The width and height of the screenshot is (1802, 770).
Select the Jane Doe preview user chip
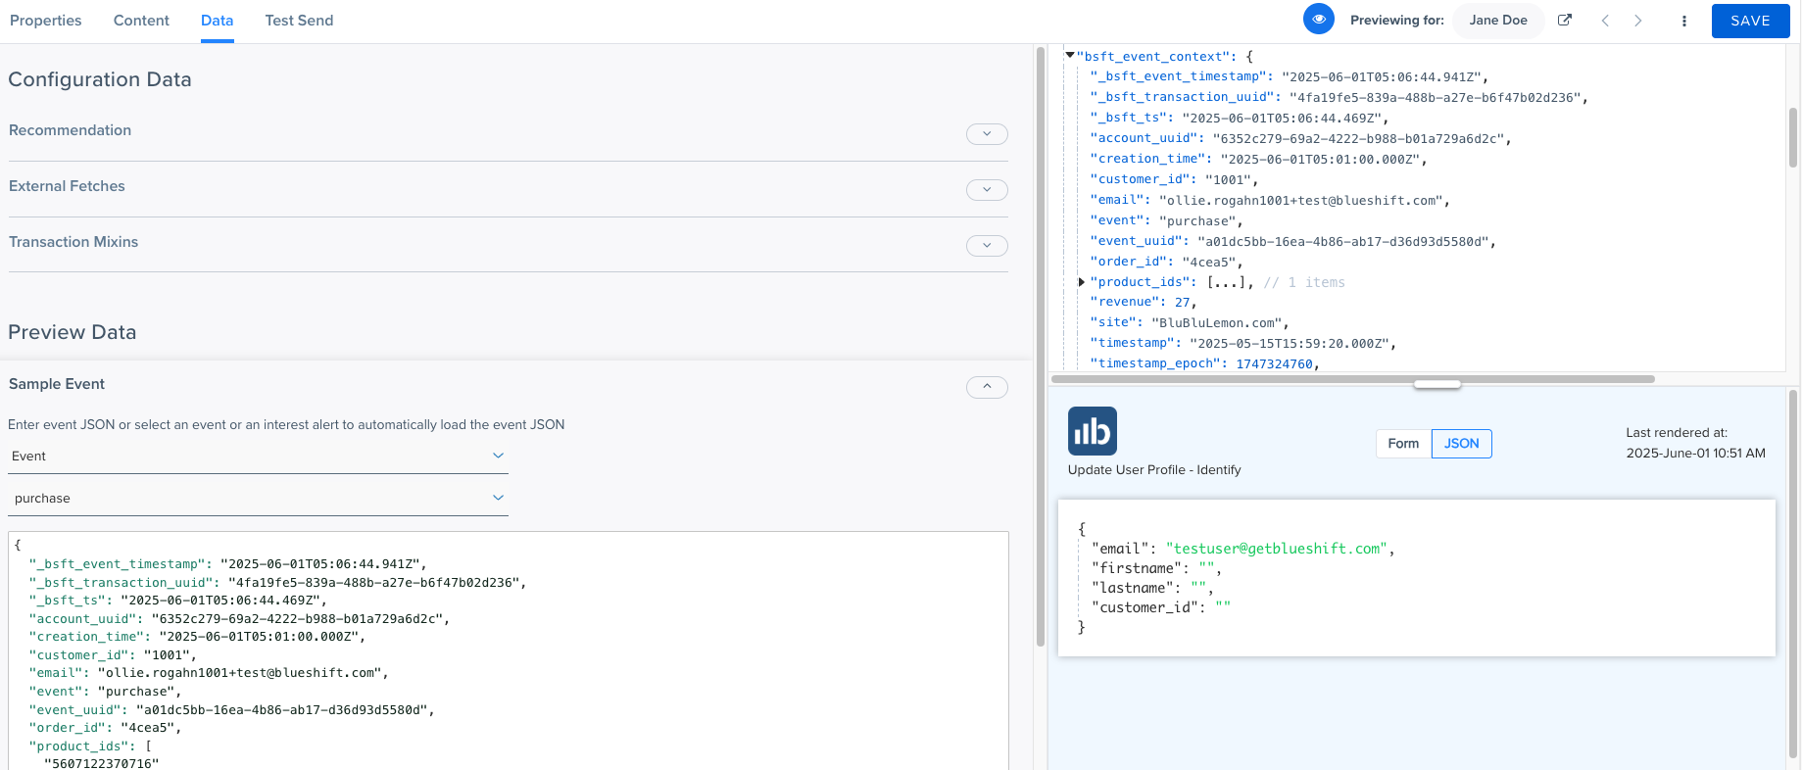click(x=1498, y=21)
